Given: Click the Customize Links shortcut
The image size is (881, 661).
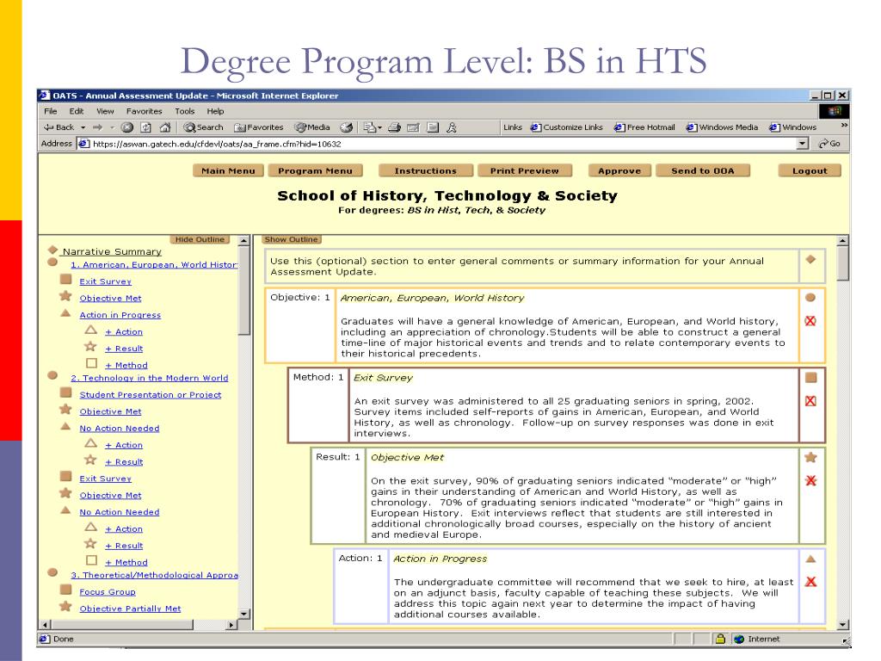Looking at the screenshot, I should pyautogui.click(x=567, y=127).
